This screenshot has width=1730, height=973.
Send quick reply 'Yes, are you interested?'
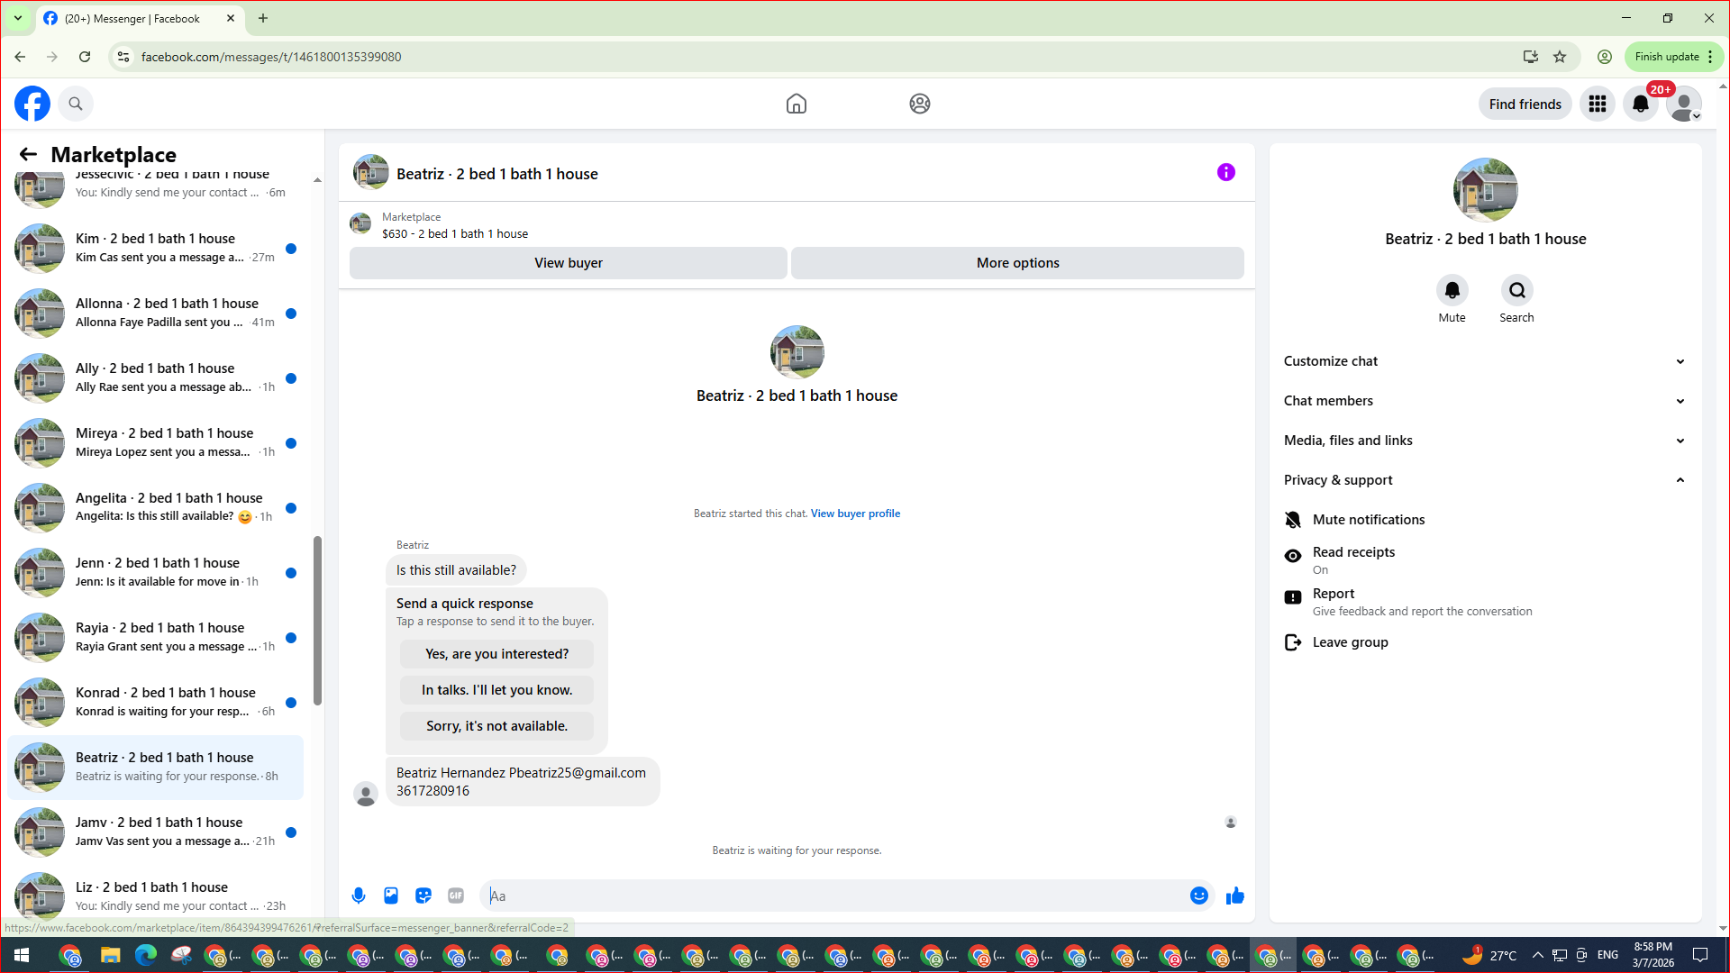click(x=496, y=654)
